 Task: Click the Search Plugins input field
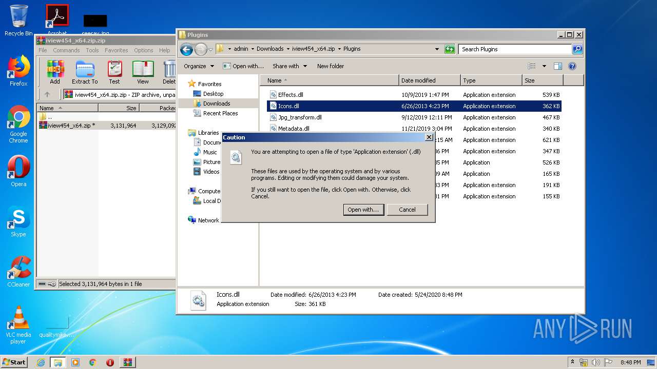[x=514, y=49]
